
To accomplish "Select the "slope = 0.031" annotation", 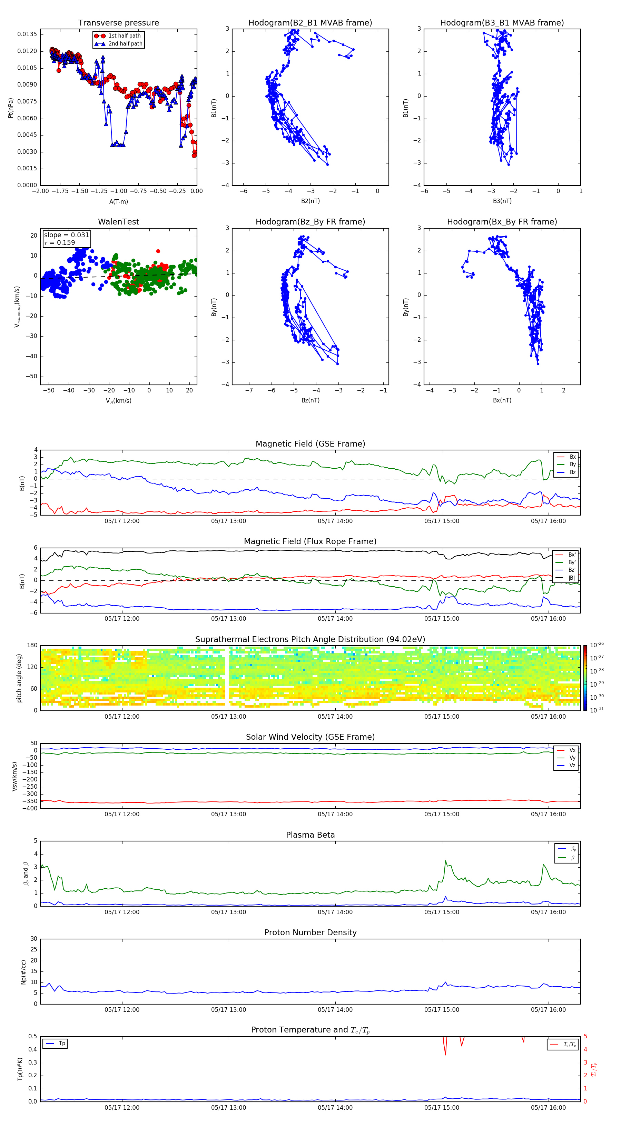I will [x=66, y=235].
